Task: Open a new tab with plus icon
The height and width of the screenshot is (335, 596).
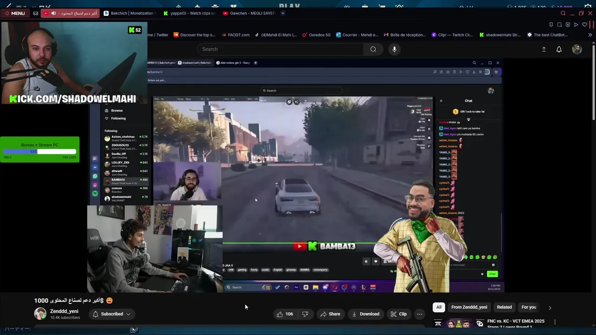Action: pos(283,13)
